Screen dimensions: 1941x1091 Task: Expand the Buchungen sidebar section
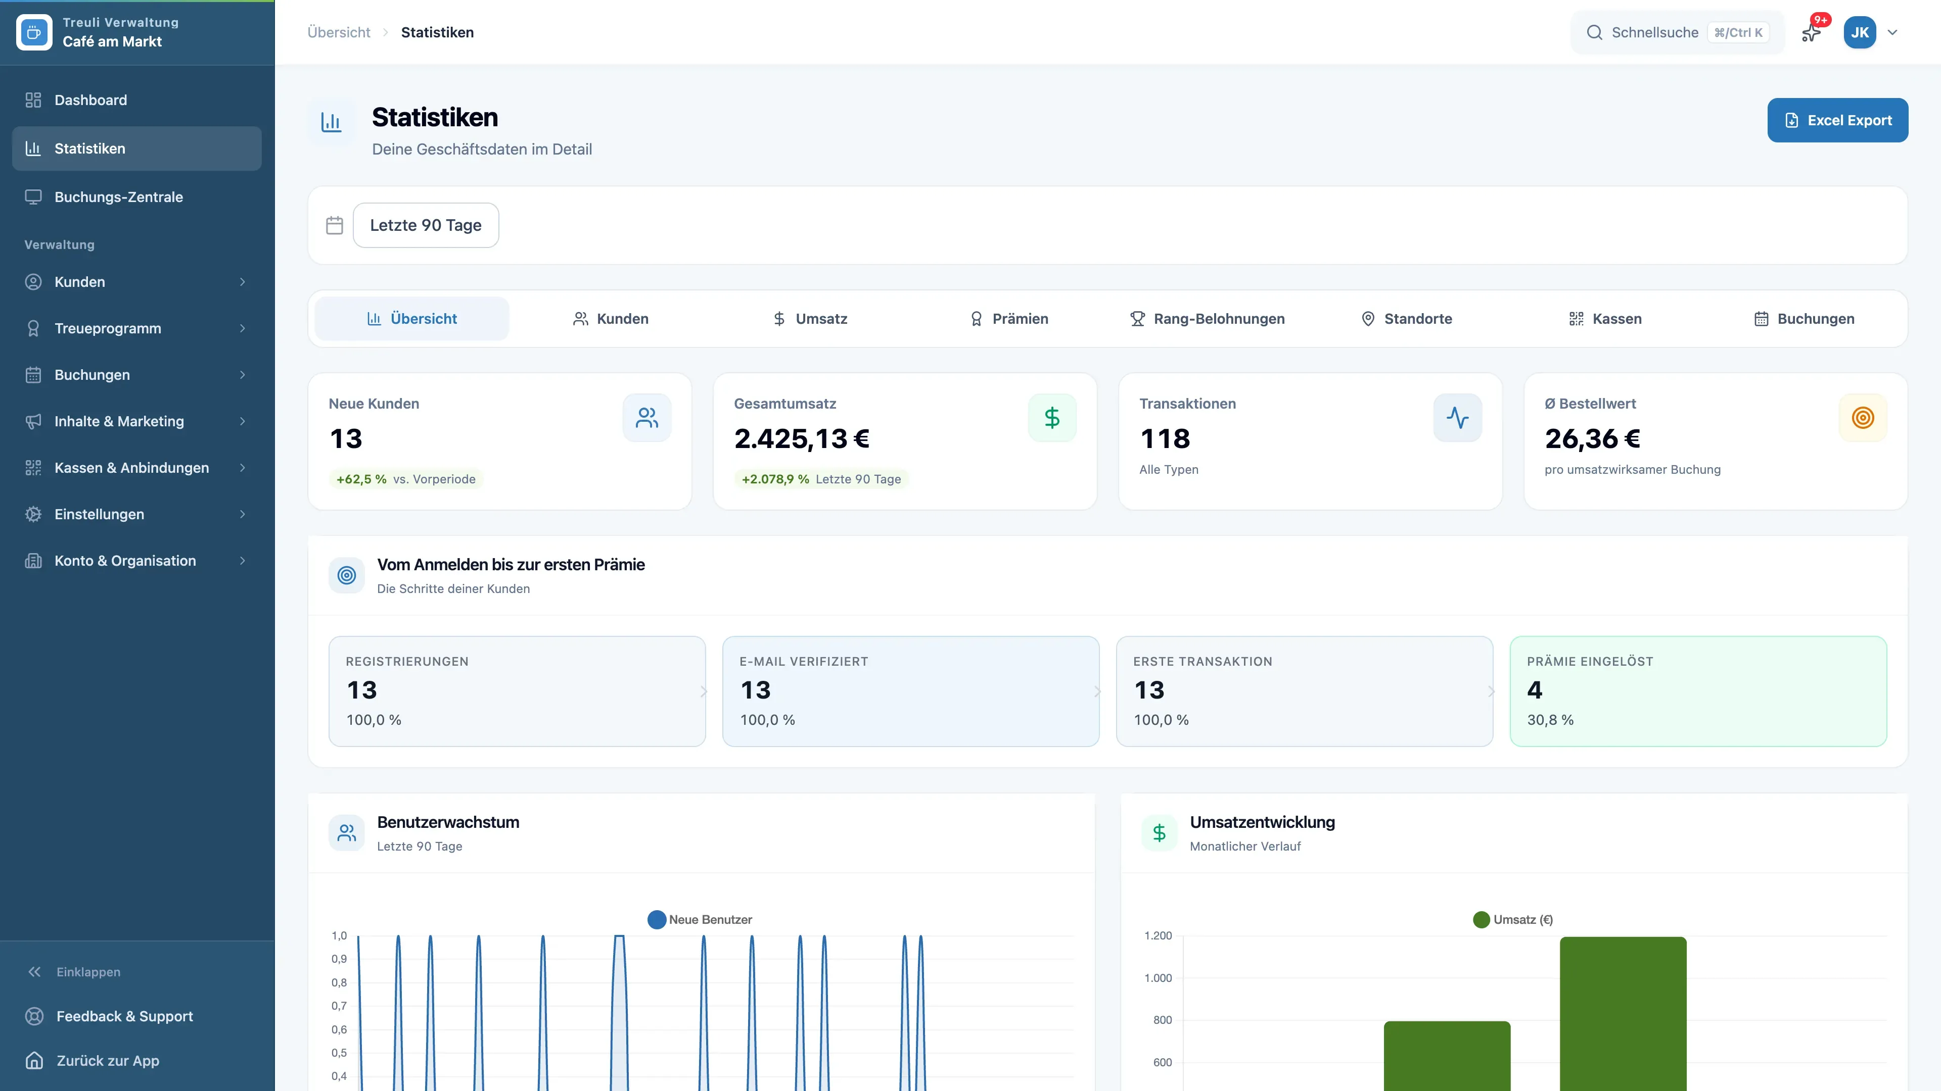137,375
